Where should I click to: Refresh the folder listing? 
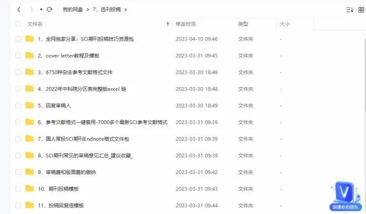point(49,9)
